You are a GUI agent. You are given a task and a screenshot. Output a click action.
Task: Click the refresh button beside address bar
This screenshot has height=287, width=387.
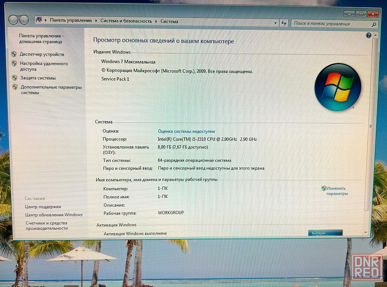pos(284,23)
